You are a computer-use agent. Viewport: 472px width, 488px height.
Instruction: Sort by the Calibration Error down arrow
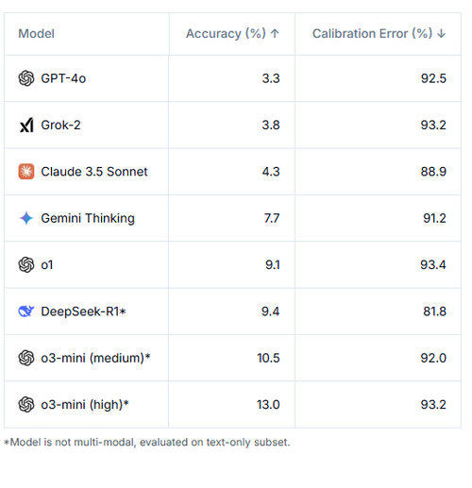coord(442,33)
